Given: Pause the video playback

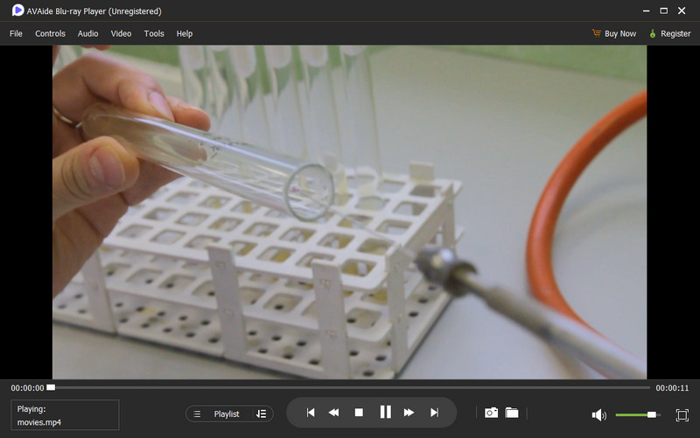Looking at the screenshot, I should [x=384, y=413].
